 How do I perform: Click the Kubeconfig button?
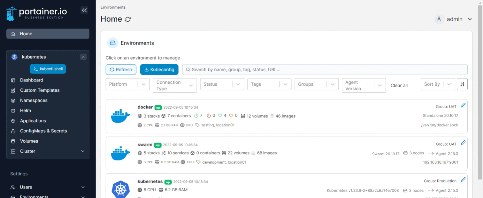(159, 70)
